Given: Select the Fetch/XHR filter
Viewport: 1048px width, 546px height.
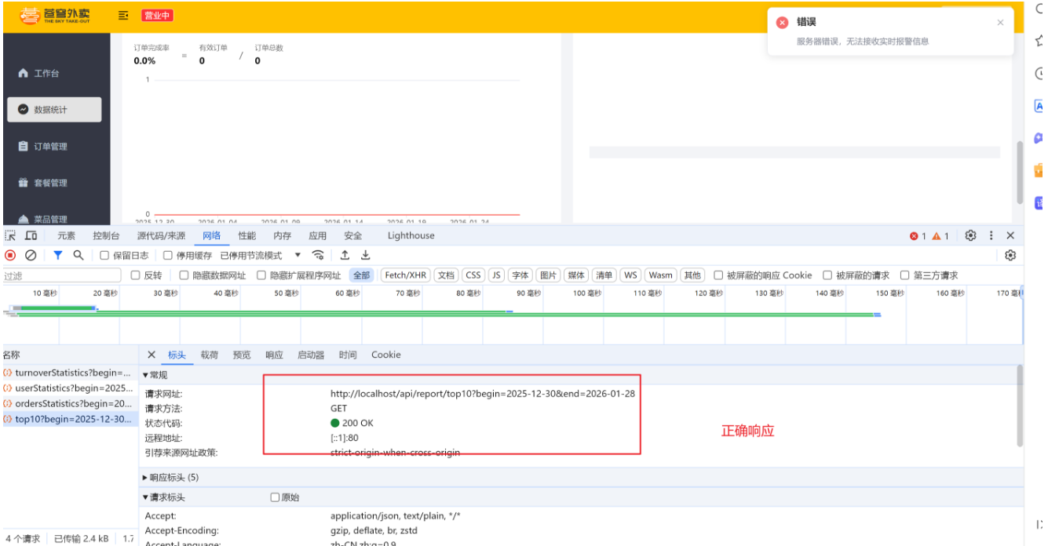Looking at the screenshot, I should 406,275.
